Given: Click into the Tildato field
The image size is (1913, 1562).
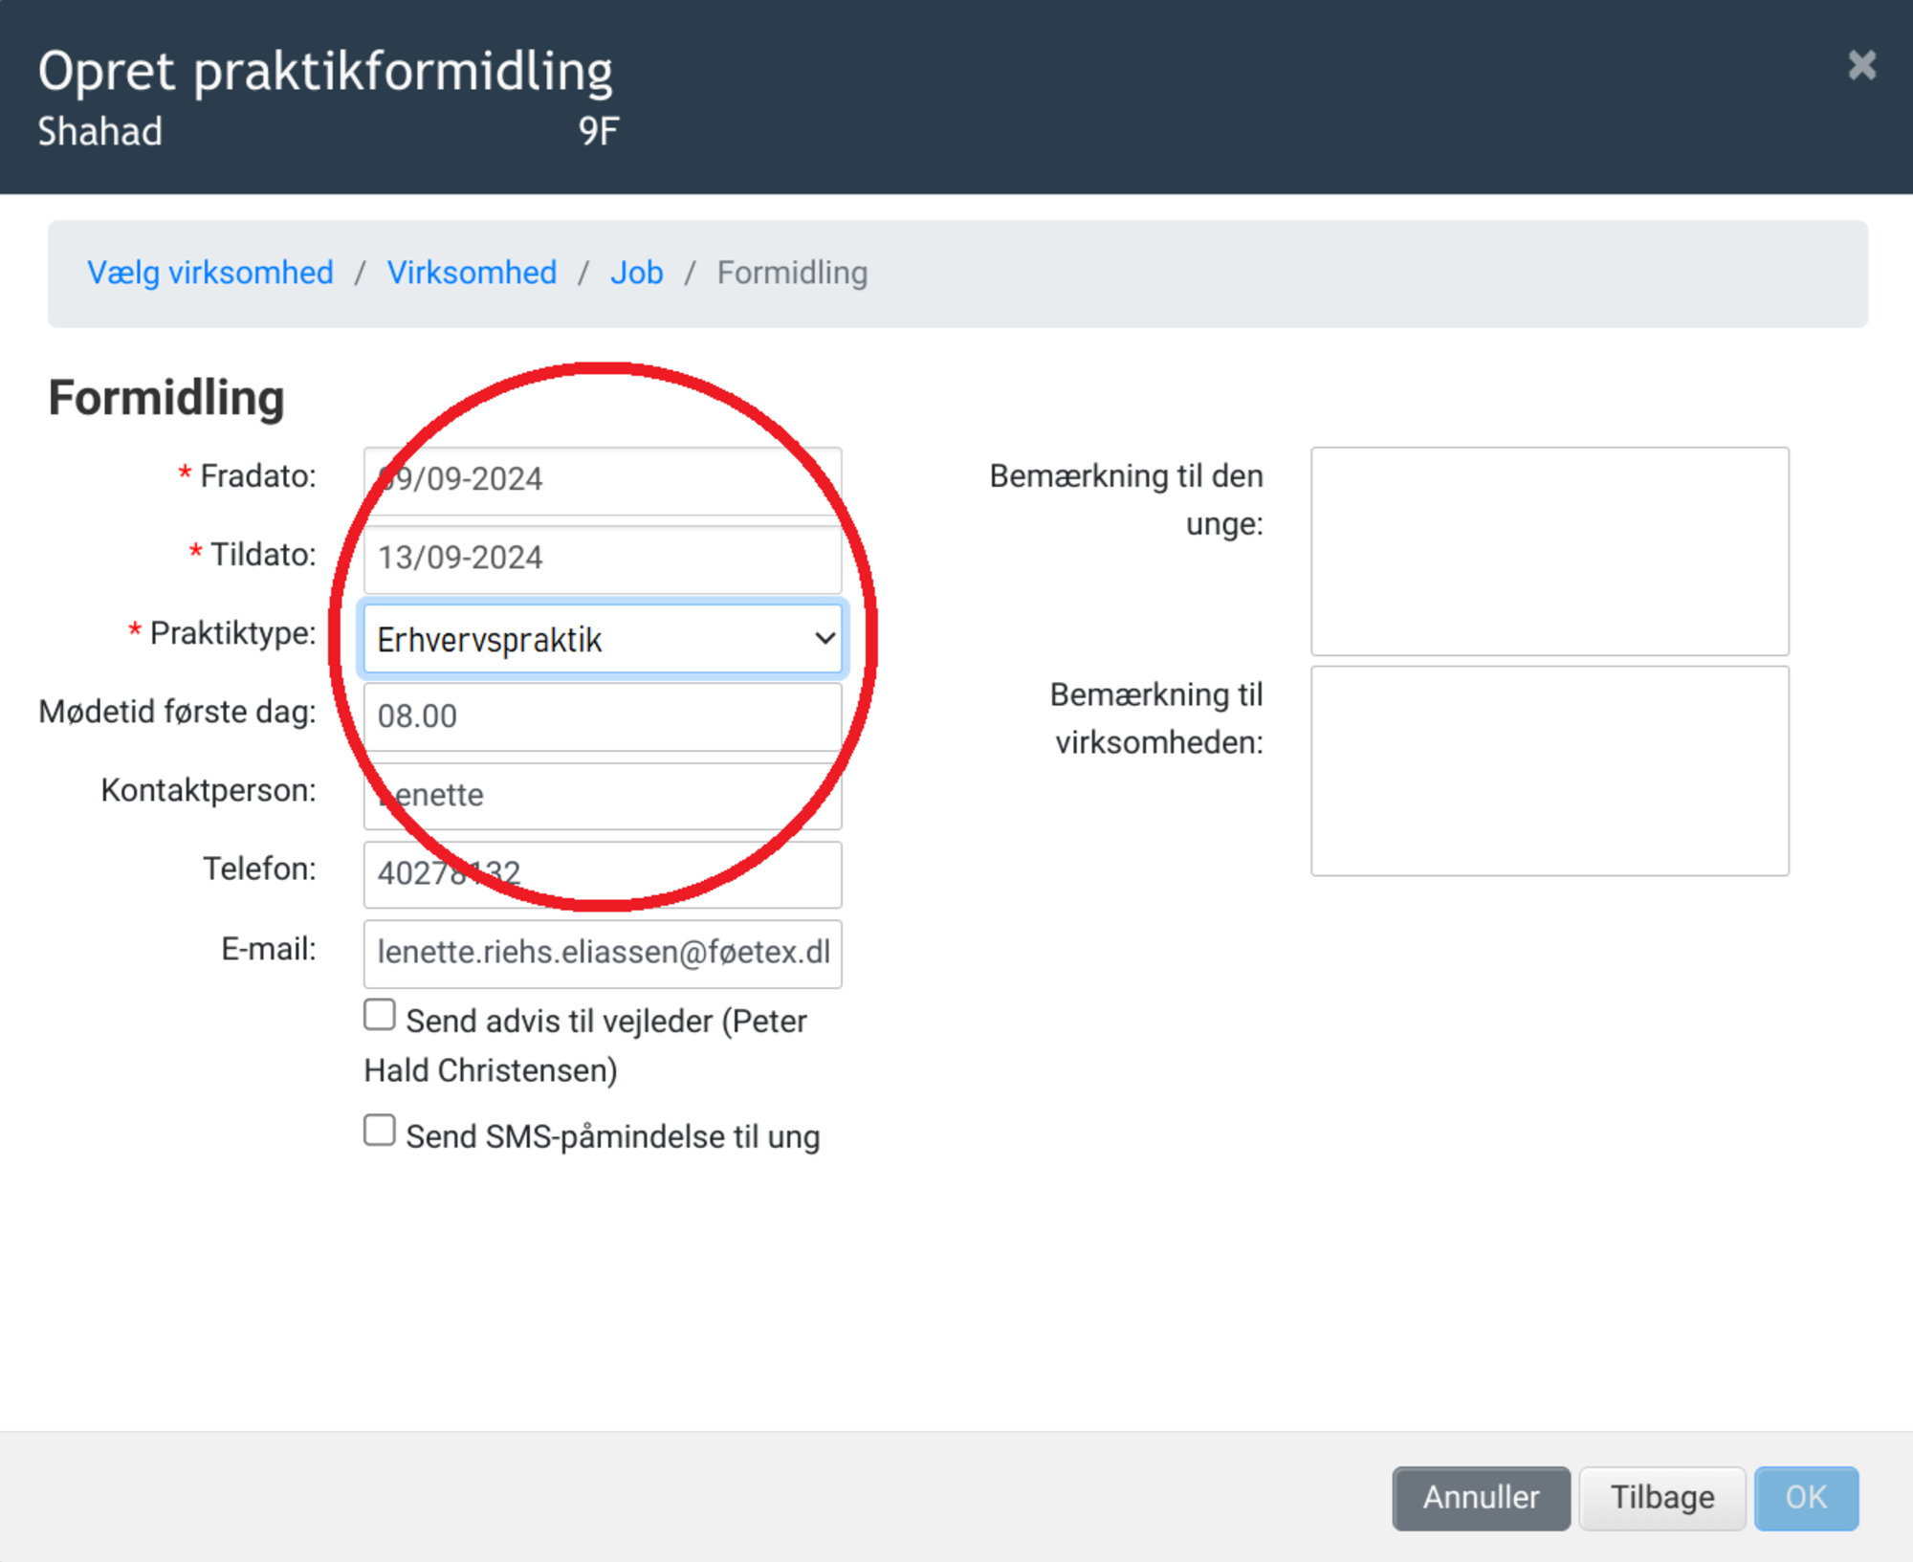Looking at the screenshot, I should [x=603, y=558].
